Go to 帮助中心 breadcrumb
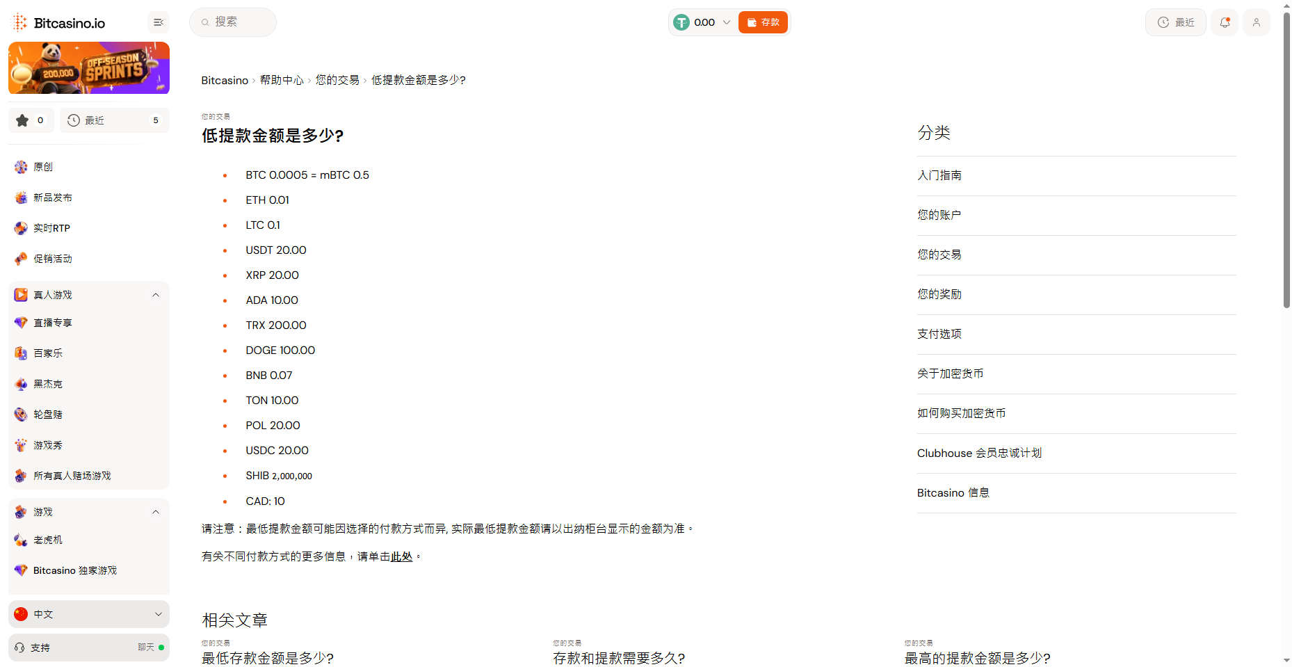 tap(282, 80)
